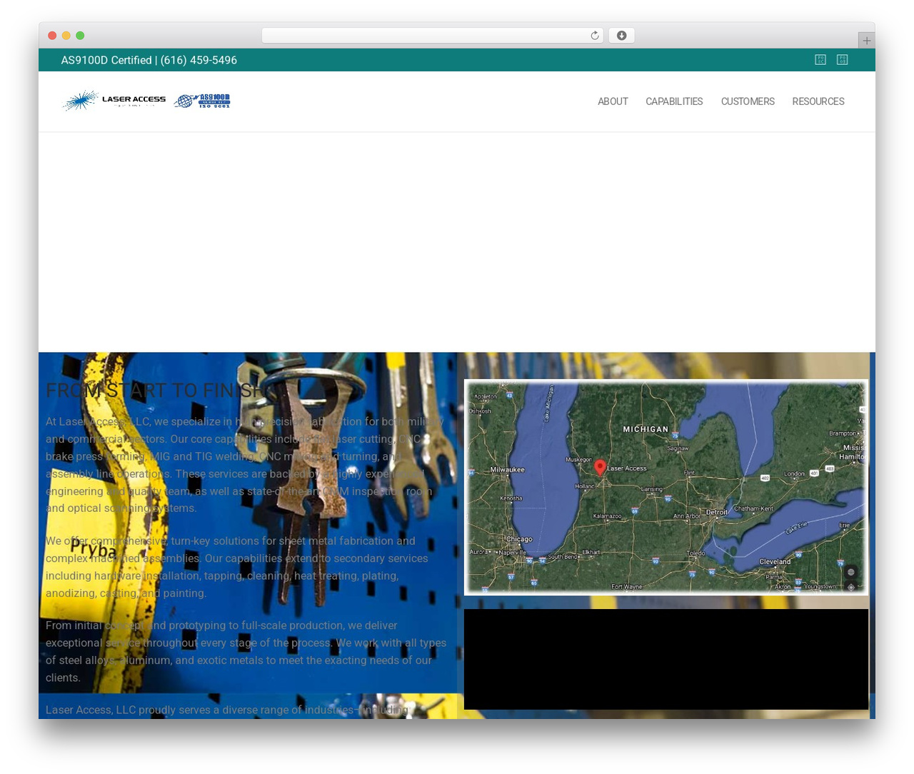Click the browser reload icon
Screen dimensions: 914x774
click(x=595, y=36)
